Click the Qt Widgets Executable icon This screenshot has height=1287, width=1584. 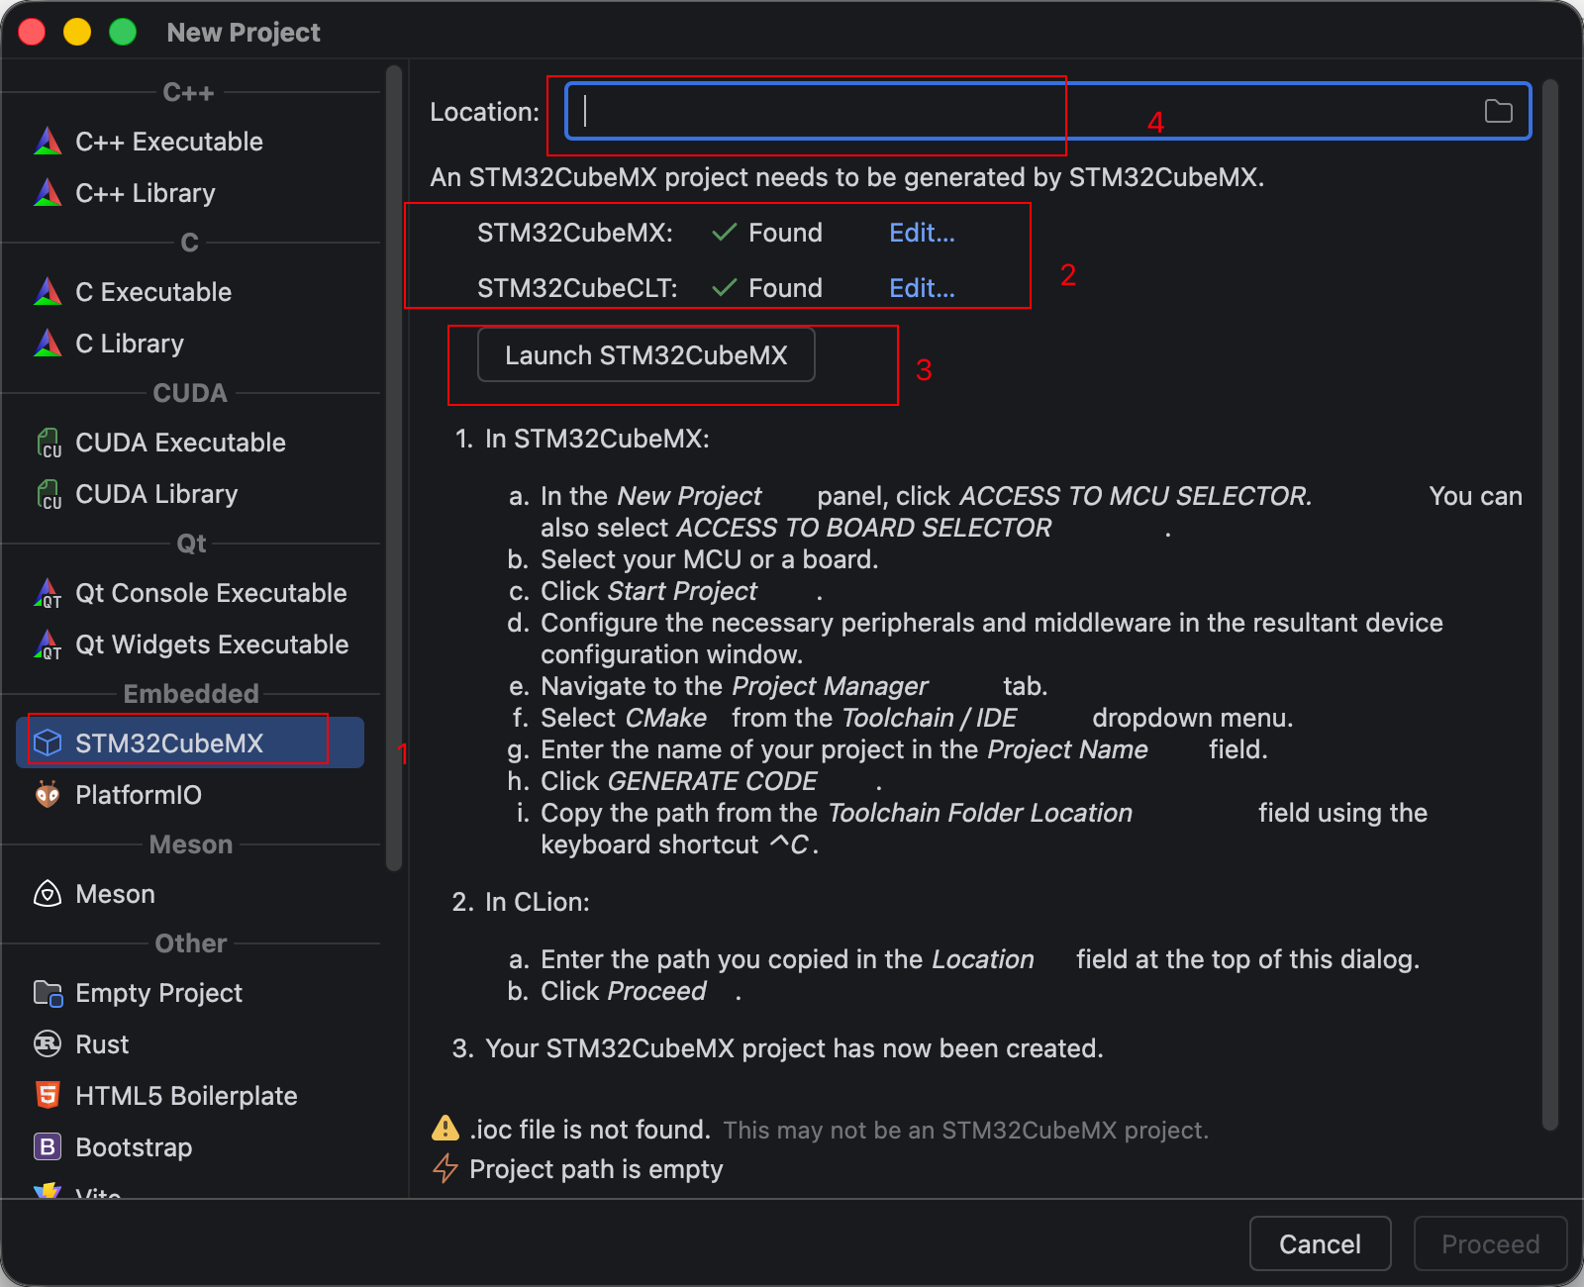pyautogui.click(x=48, y=644)
